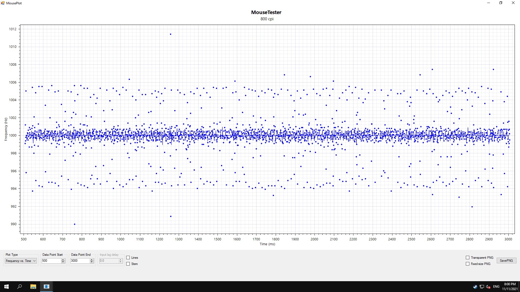520x292 pixels.
Task: Click the MousePlot title bar app icon
Action: pyautogui.click(x=3, y=3)
